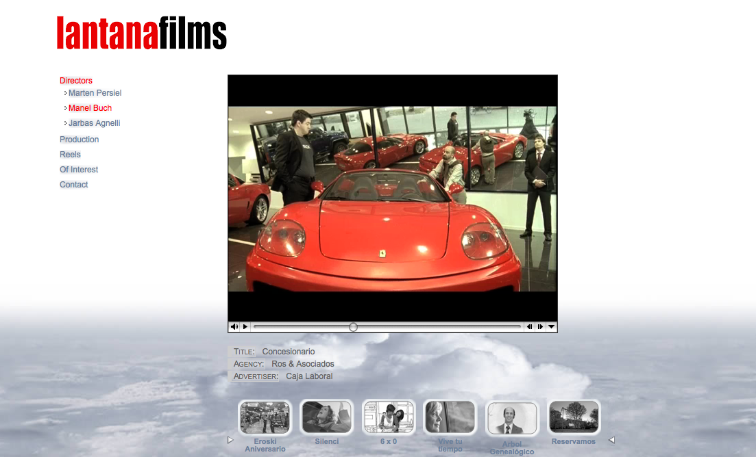Open the Eroski Aniversario thumbnail

pyautogui.click(x=265, y=417)
